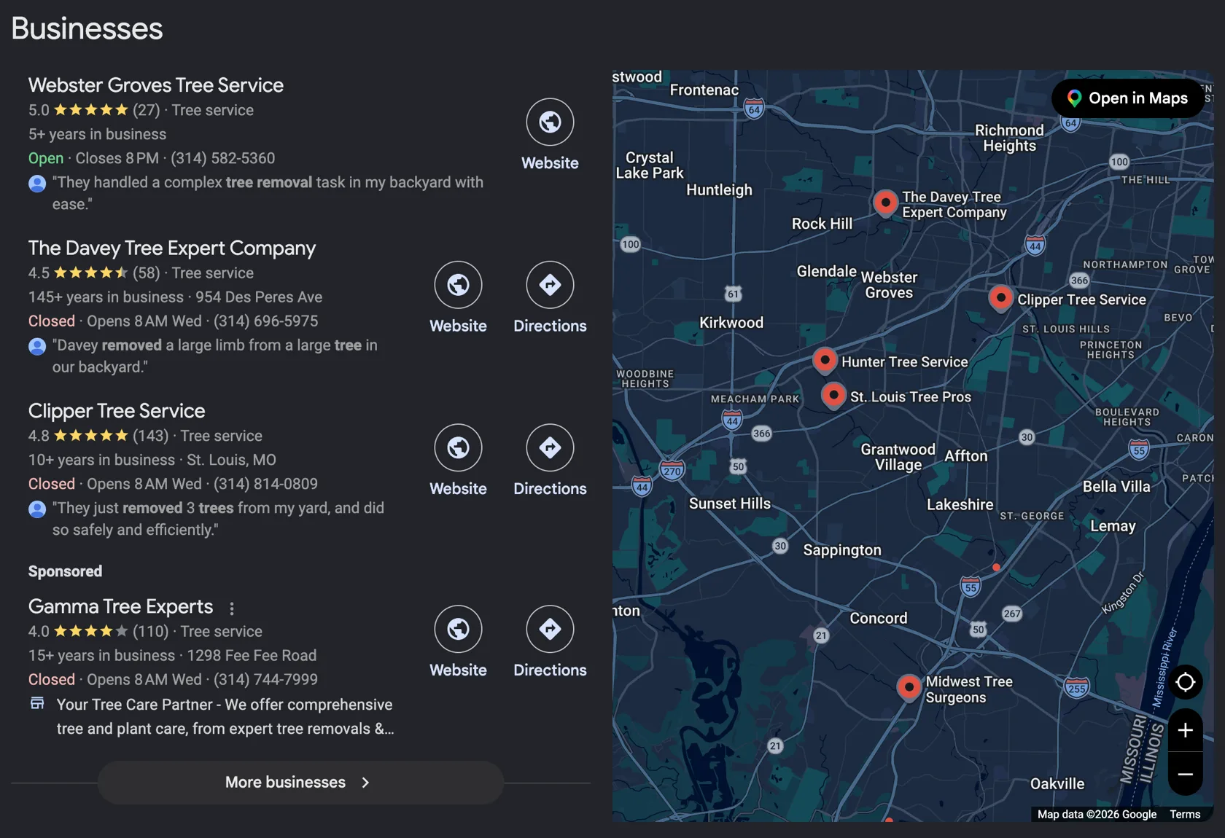Click Kirkwood label on the map
1225x838 pixels.
pyautogui.click(x=731, y=323)
